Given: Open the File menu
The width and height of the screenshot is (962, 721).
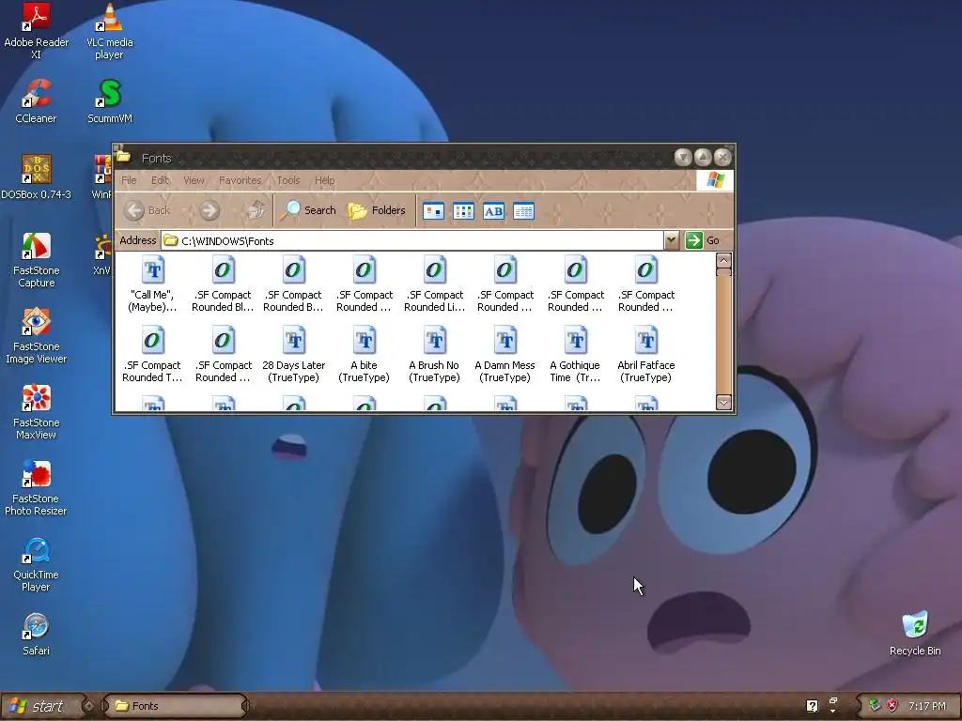Looking at the screenshot, I should pyautogui.click(x=129, y=180).
